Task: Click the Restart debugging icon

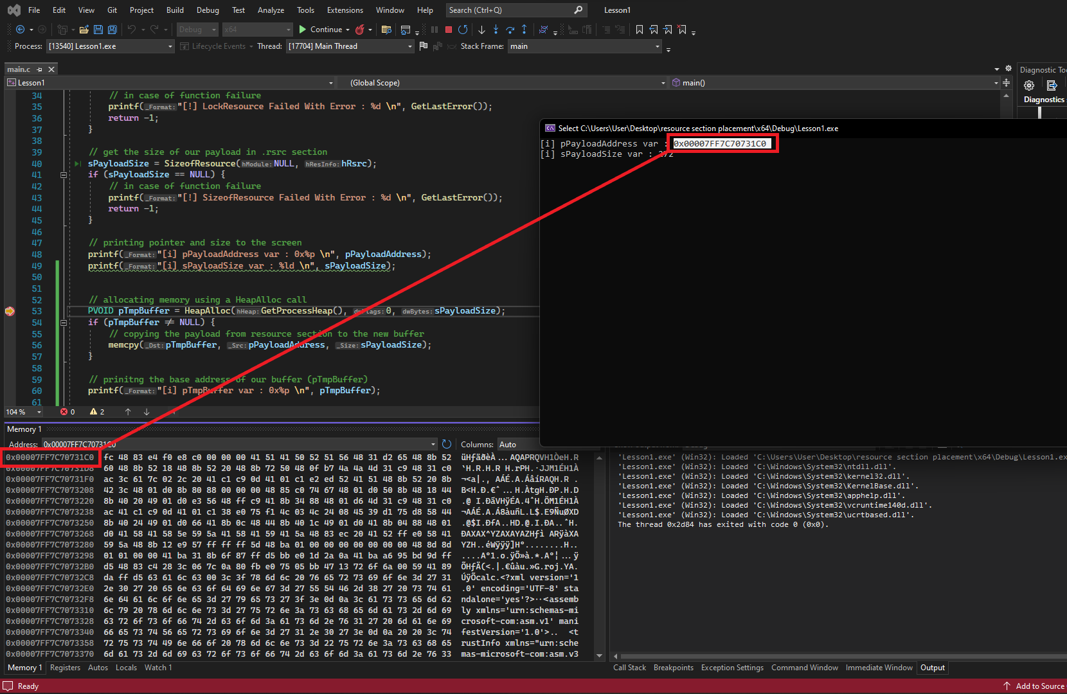Action: coord(463,30)
